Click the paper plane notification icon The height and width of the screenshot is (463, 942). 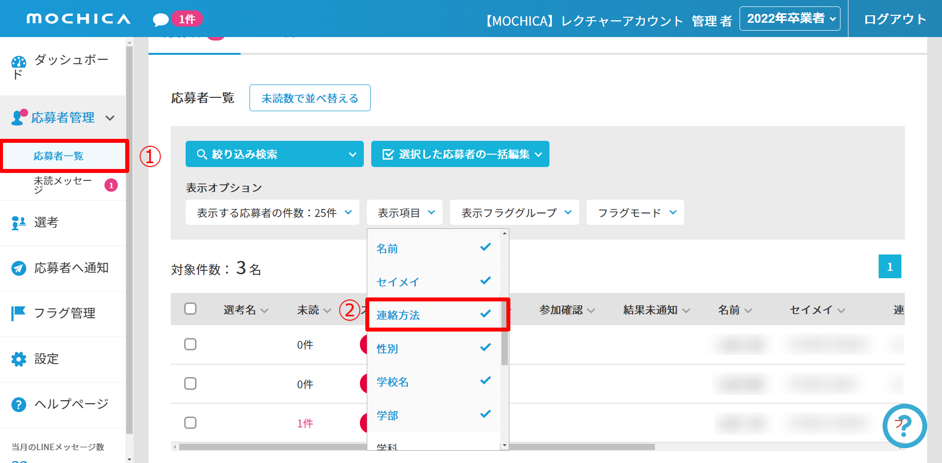[19, 268]
